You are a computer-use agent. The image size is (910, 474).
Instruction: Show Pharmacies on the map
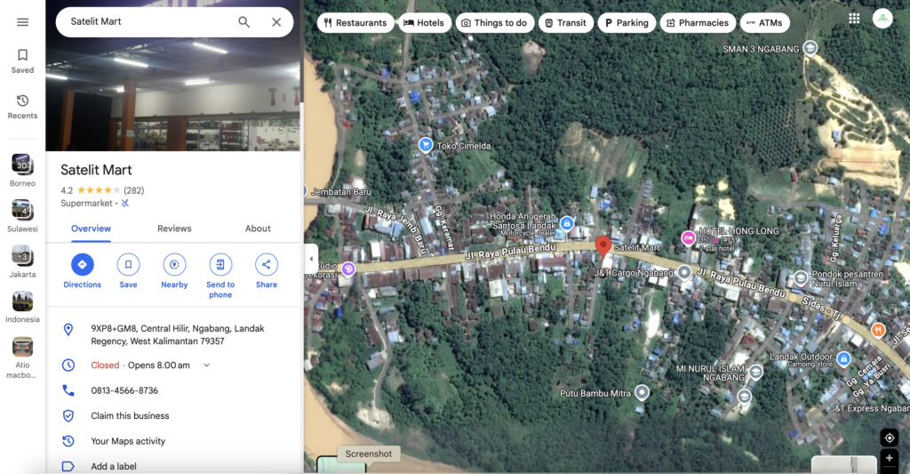[x=697, y=23]
